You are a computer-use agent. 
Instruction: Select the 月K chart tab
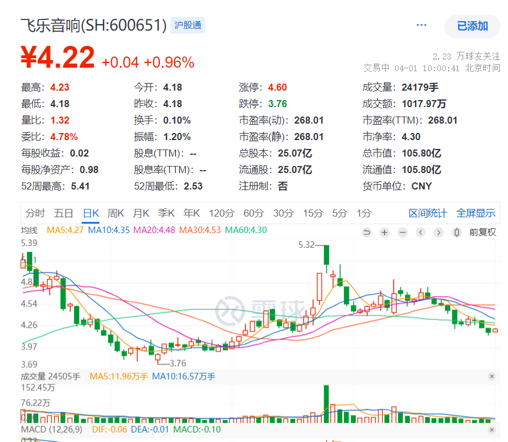(141, 213)
